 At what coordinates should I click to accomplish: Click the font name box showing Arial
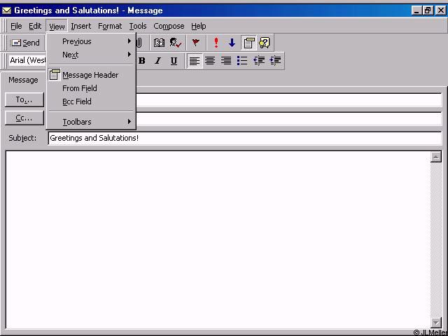point(28,61)
